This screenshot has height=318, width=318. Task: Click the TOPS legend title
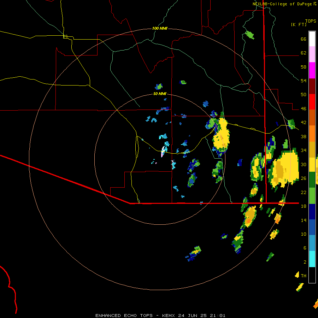311,21
